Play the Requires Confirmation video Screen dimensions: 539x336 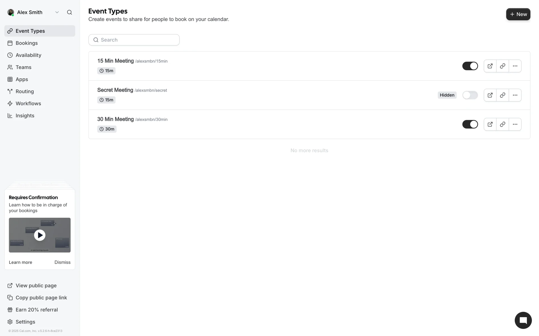40,235
